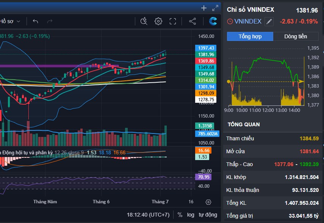Toggle fullscreen mode icon

173,21
